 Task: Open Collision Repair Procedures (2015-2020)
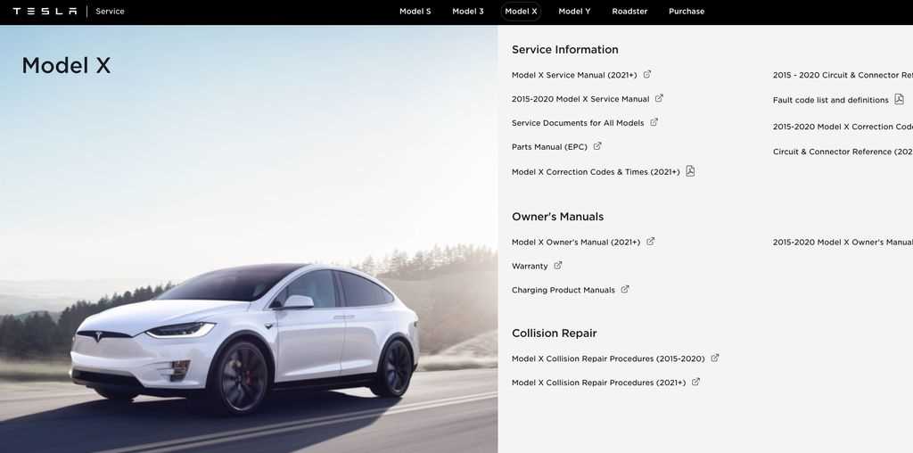[608, 358]
